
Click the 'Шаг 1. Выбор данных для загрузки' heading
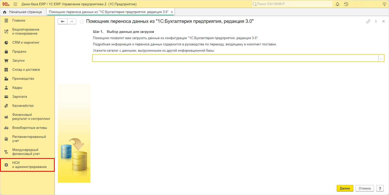123,32
